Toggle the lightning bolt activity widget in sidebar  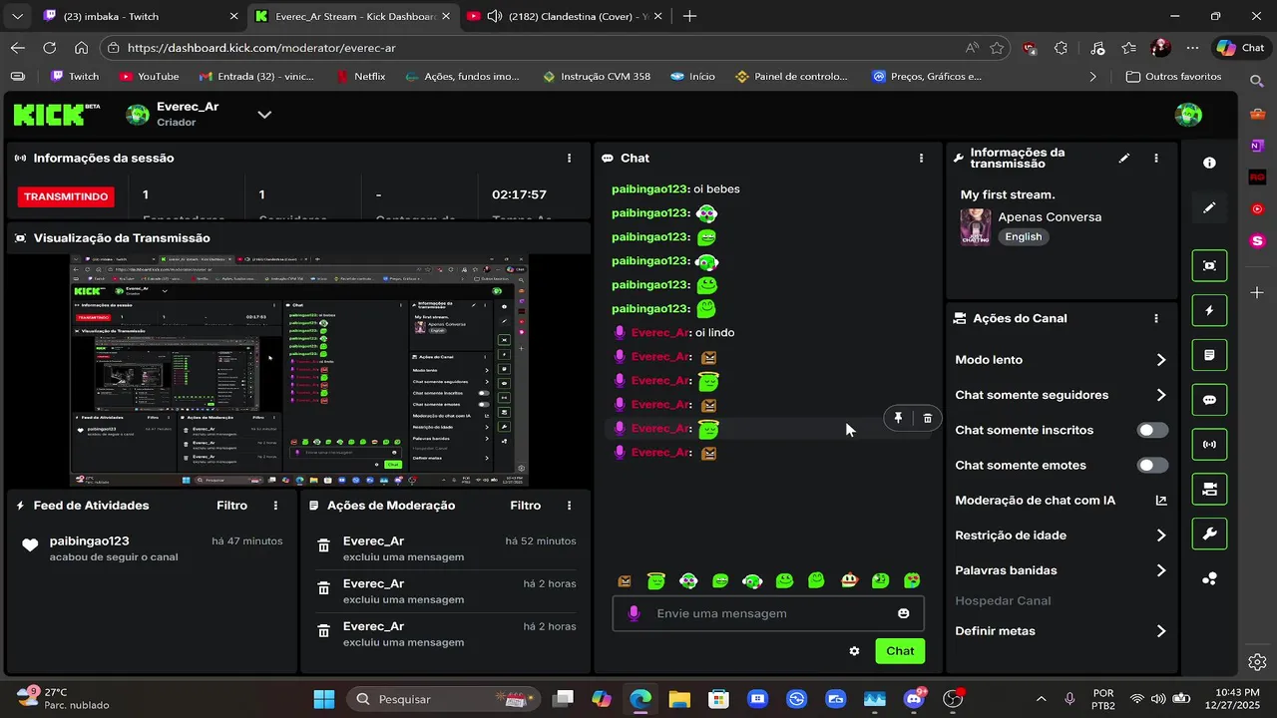pyautogui.click(x=1209, y=310)
